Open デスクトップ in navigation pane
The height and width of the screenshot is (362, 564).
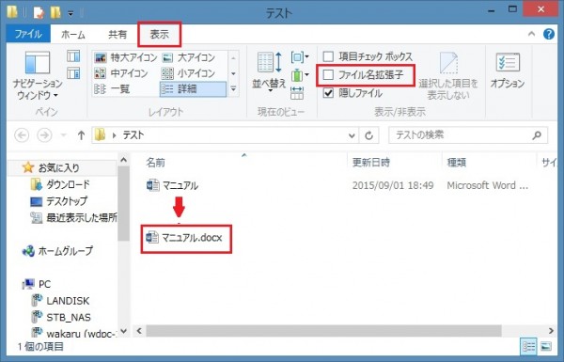click(x=59, y=201)
